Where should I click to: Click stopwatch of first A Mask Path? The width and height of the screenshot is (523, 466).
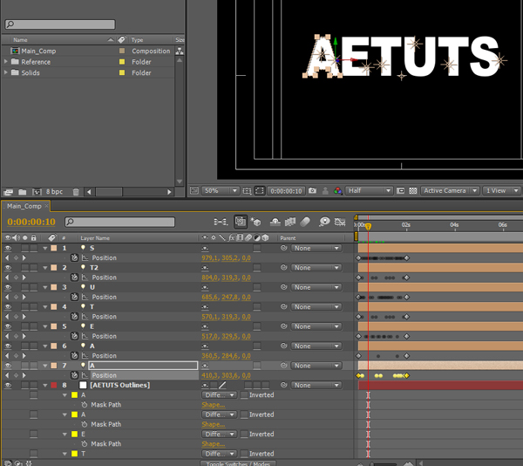pyautogui.click(x=85, y=405)
